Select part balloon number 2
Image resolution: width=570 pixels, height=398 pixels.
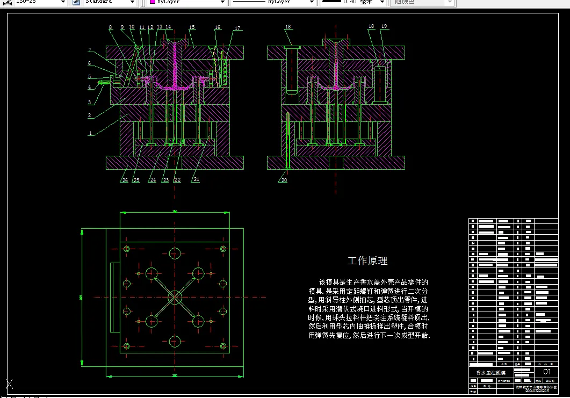tap(89, 115)
